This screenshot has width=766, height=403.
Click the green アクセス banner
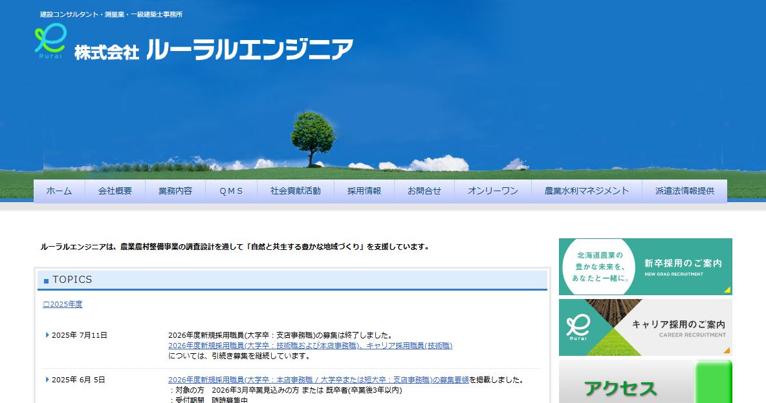click(645, 382)
